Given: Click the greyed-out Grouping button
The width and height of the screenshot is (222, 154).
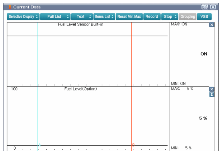Looking at the screenshot, I should point(187,17).
